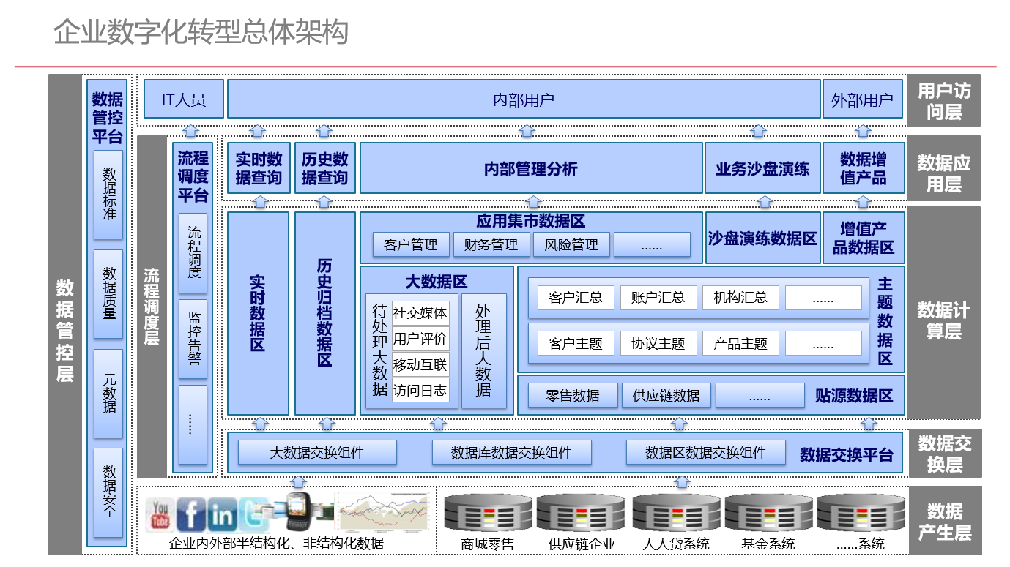Select the 协议主题 box
1010x567 pixels.
[x=658, y=343]
